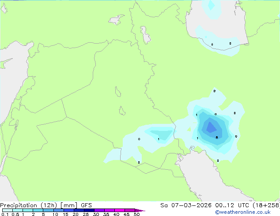Pick the 10–15 mm legend color swatch

(59, 210)
